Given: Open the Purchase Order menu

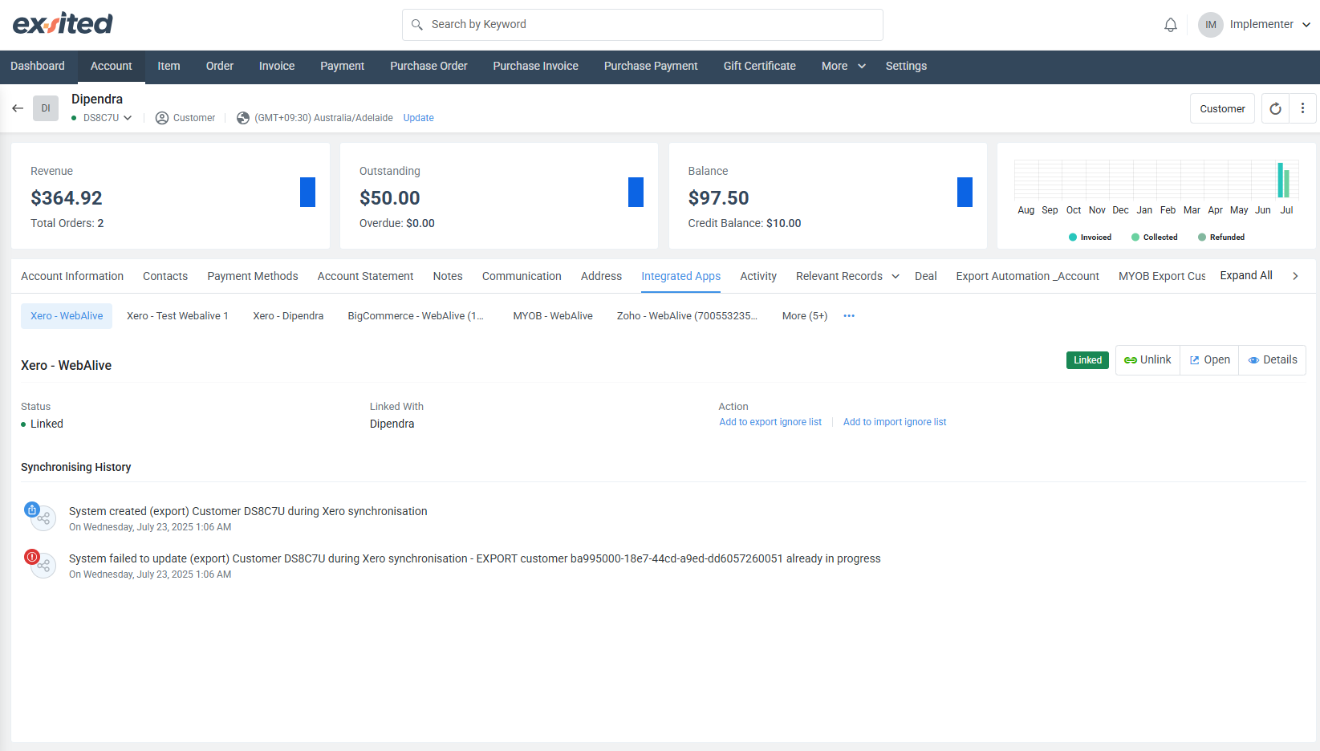Looking at the screenshot, I should (x=428, y=67).
